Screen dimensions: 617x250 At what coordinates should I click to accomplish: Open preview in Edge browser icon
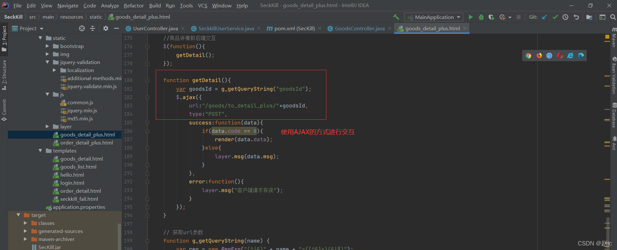[581, 56]
